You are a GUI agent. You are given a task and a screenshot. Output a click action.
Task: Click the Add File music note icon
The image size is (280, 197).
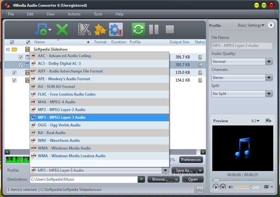[x=40, y=30]
